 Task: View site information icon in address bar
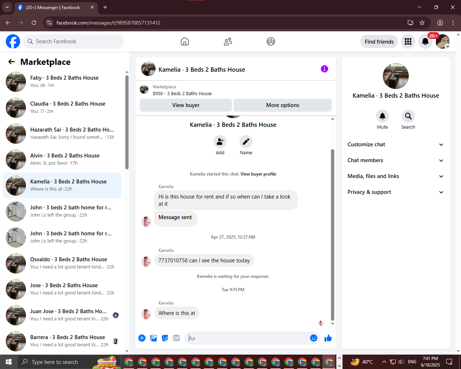click(50, 23)
